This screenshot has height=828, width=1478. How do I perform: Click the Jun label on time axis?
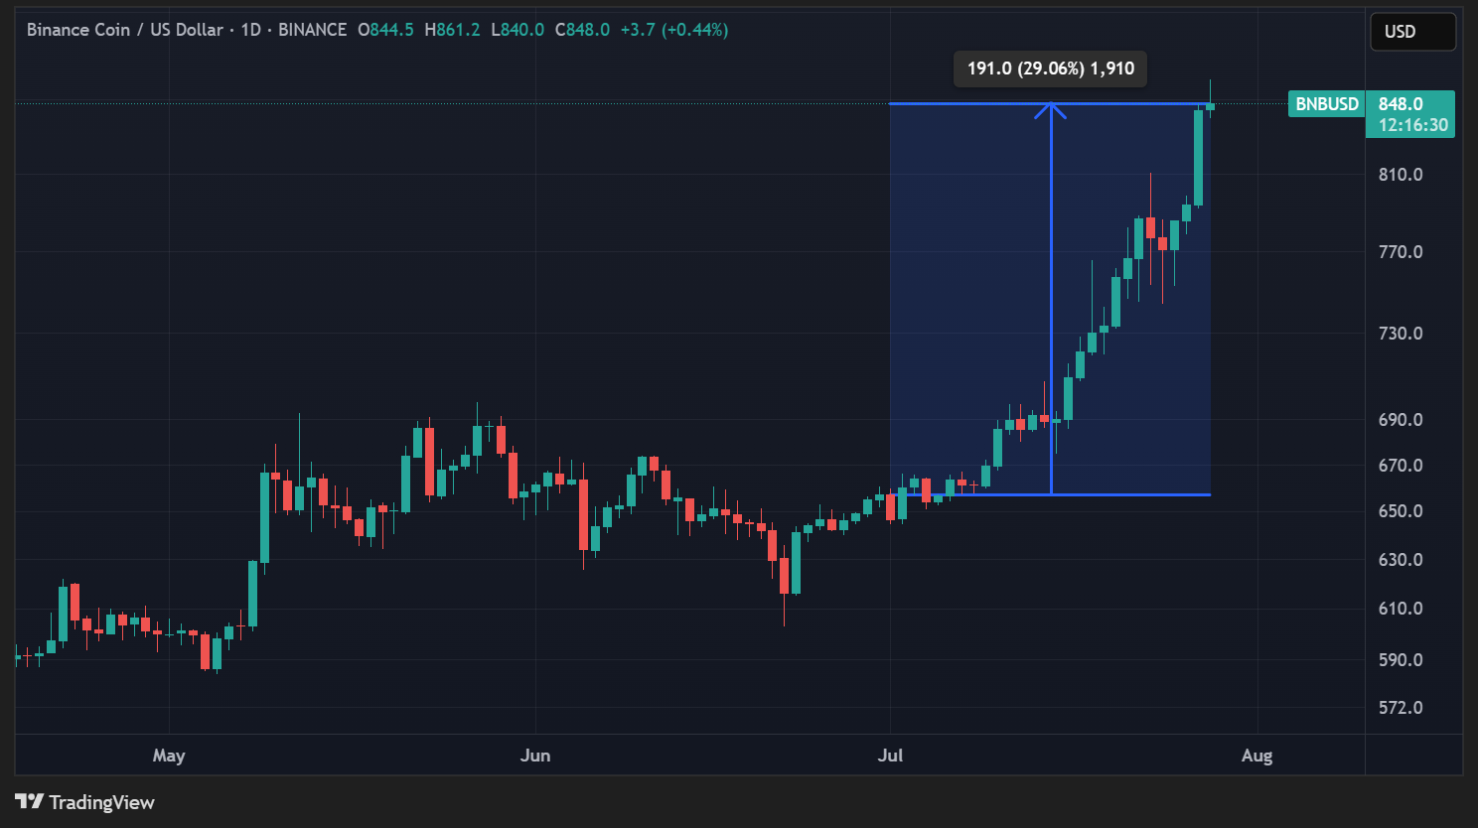click(x=535, y=756)
